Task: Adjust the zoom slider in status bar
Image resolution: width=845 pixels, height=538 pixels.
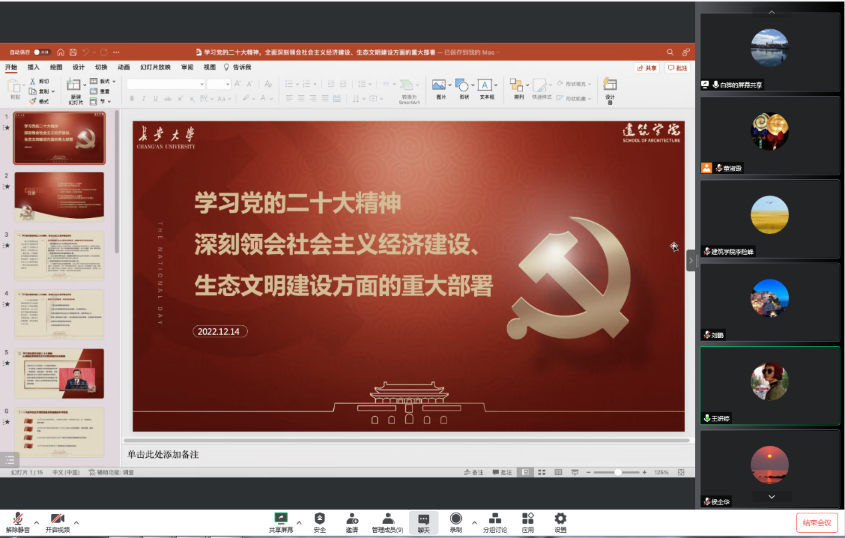Action: tap(618, 472)
